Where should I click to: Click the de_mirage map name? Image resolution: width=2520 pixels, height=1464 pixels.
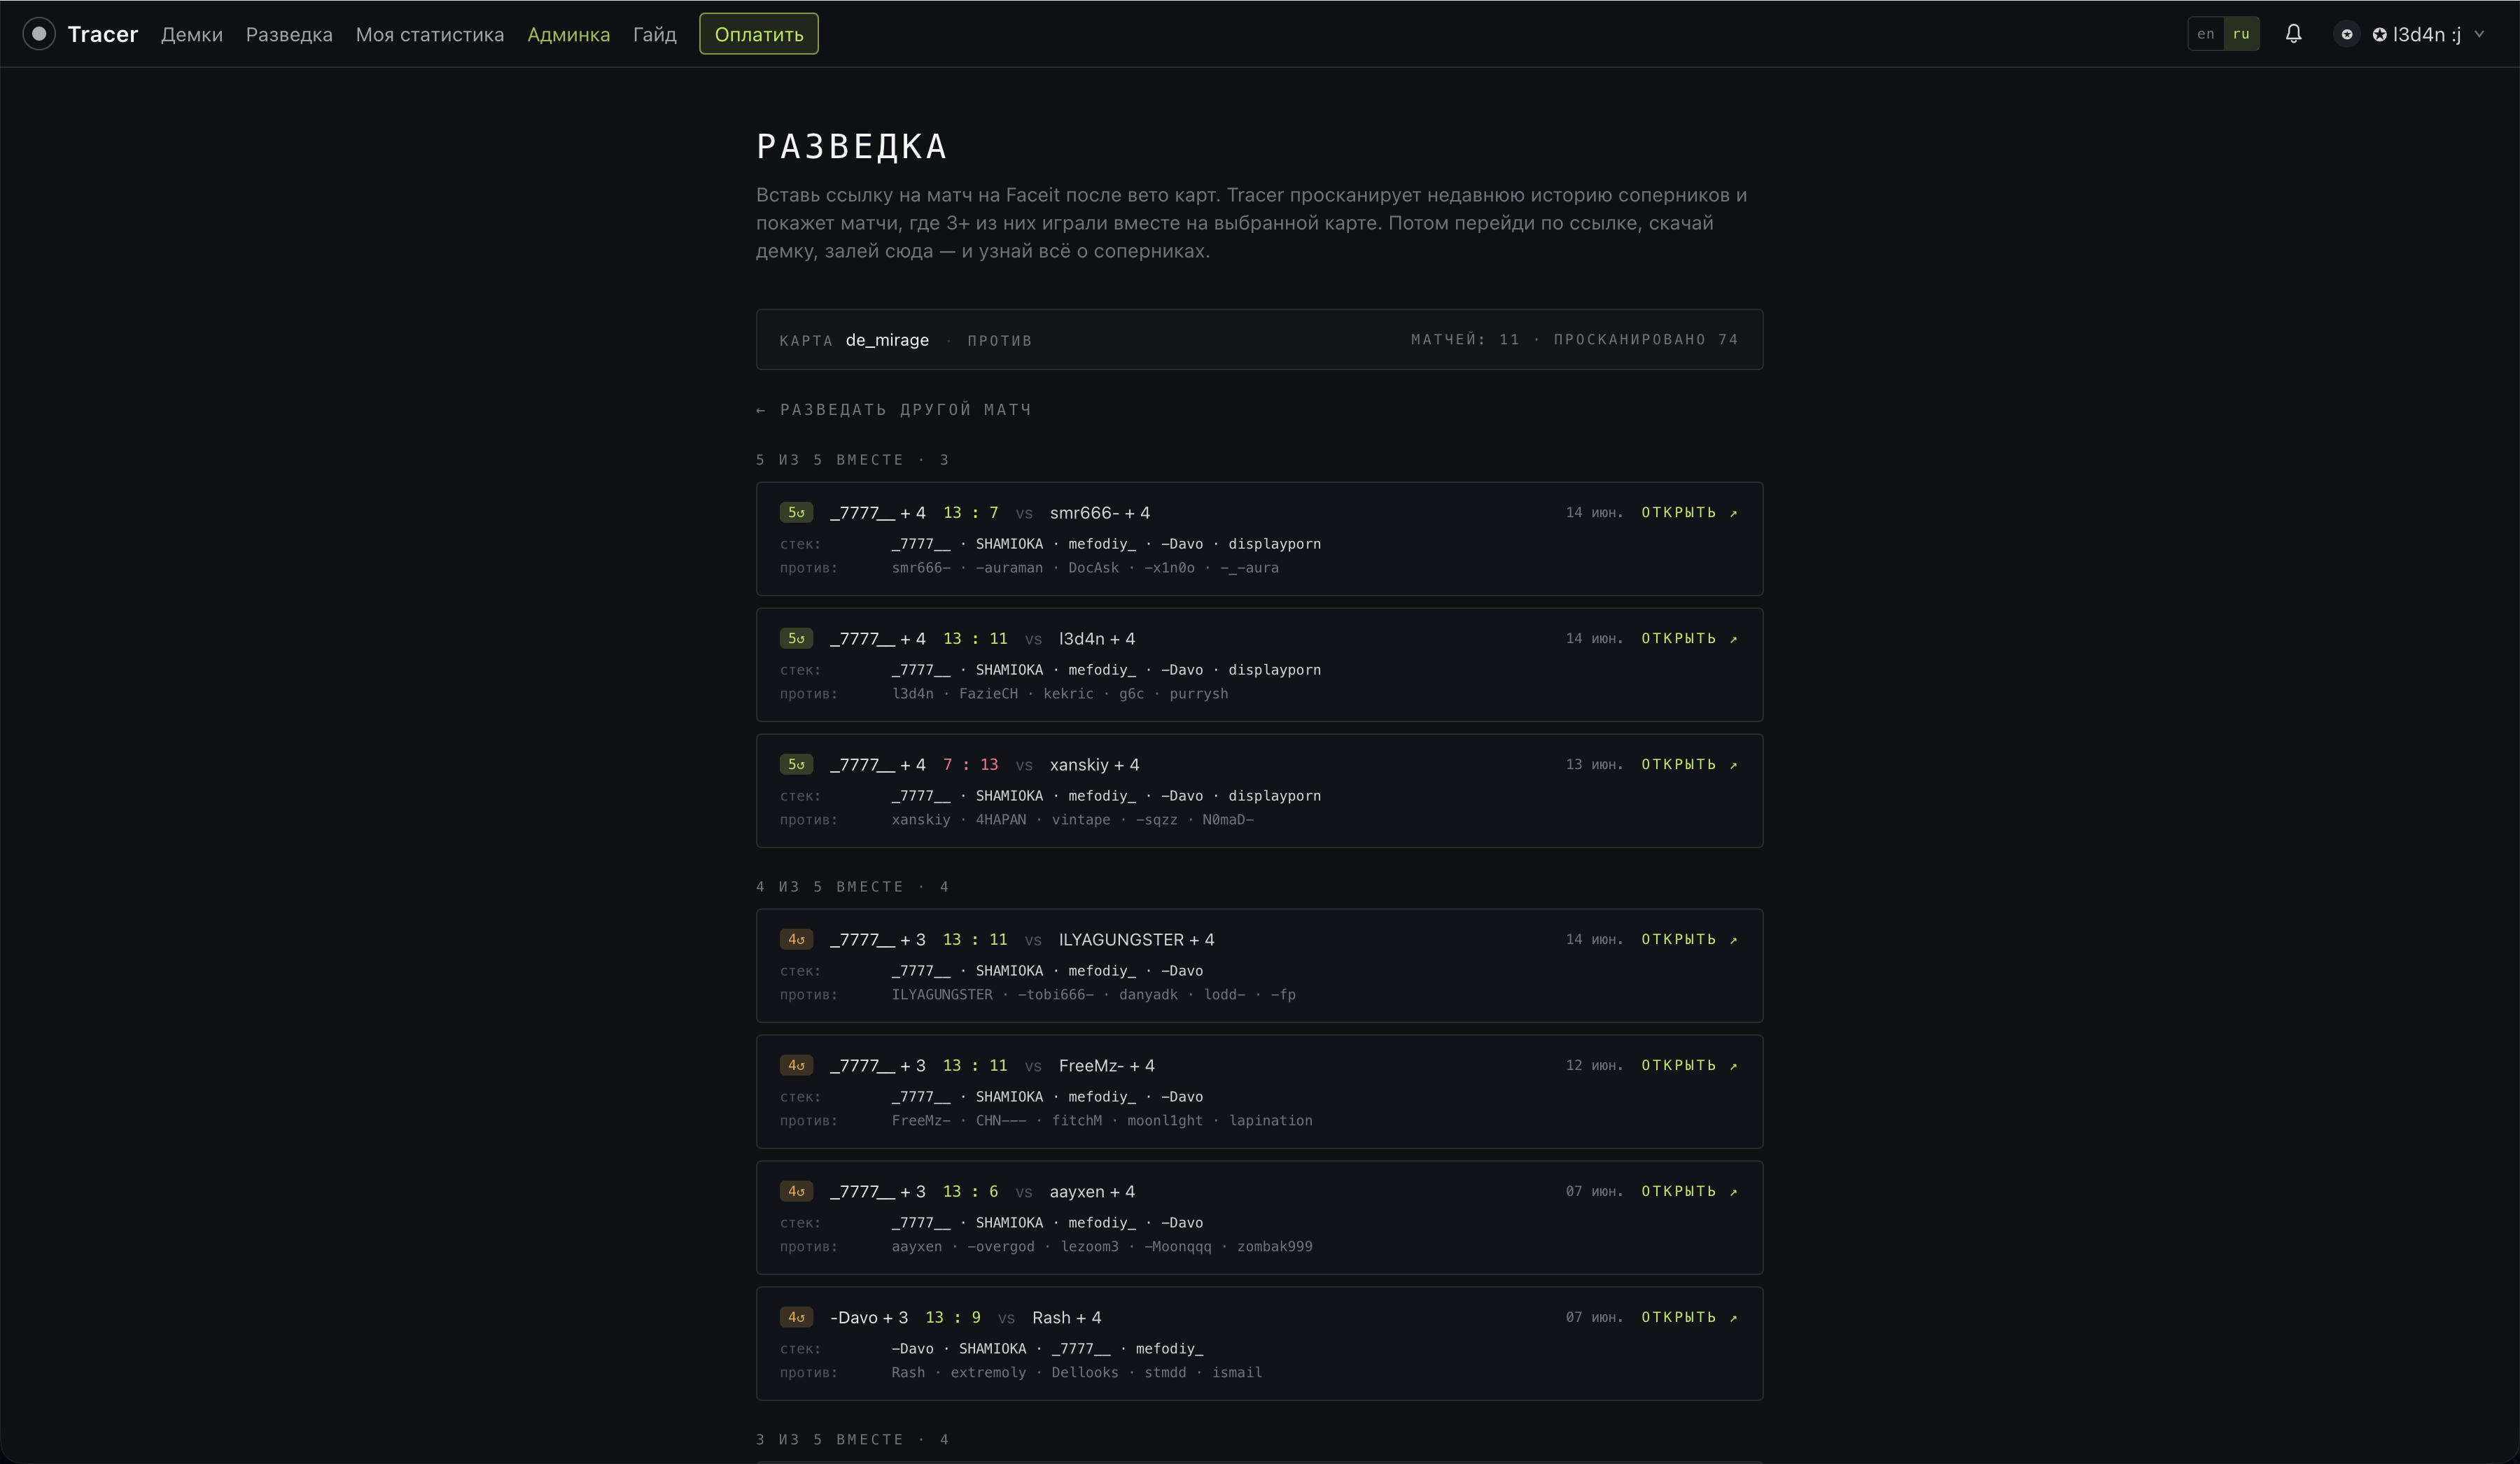pos(887,340)
